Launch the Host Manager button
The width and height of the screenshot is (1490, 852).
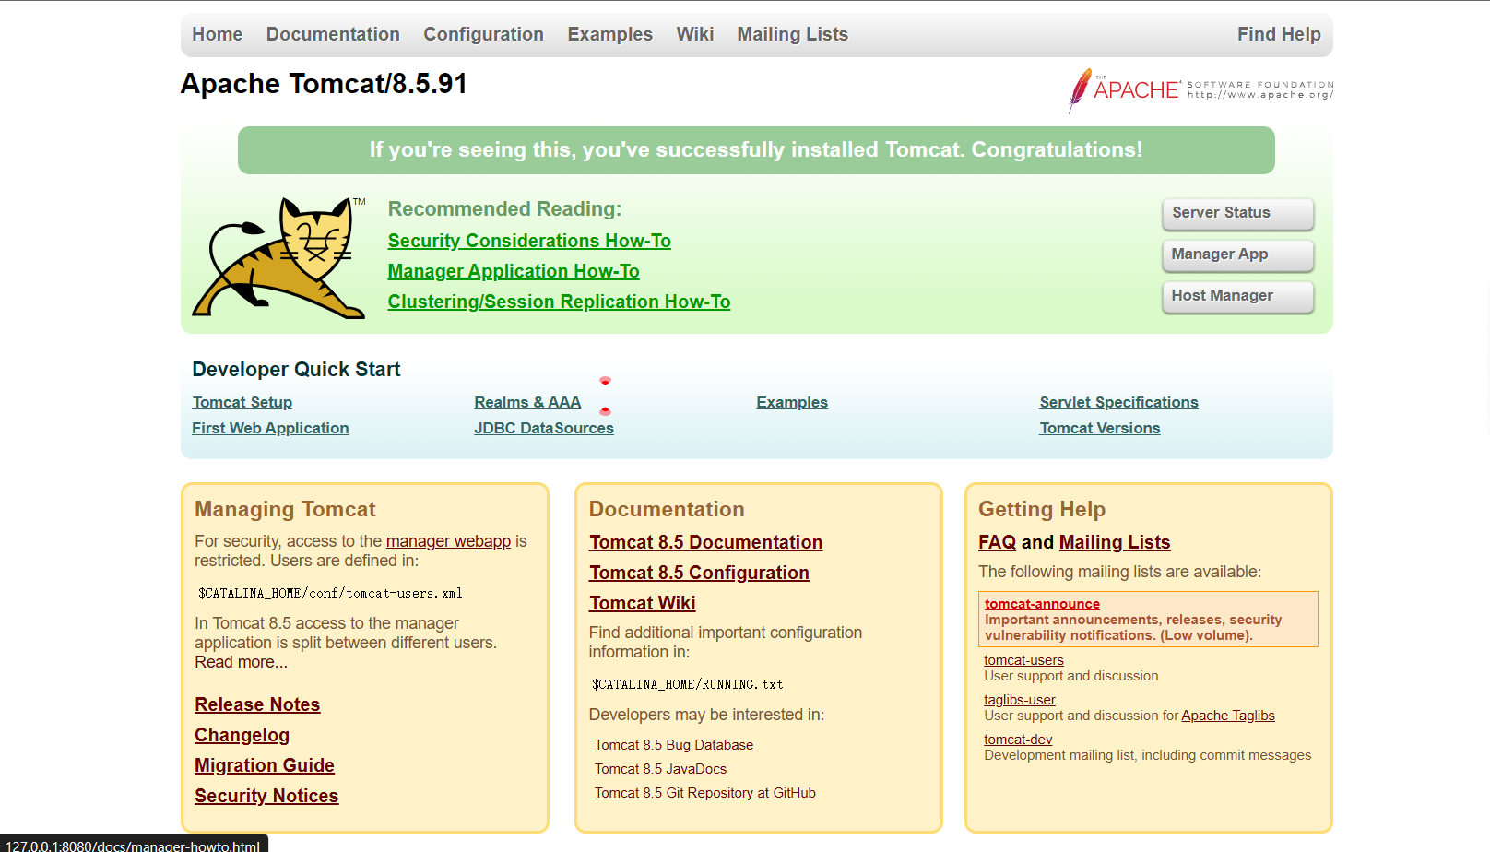coord(1237,296)
